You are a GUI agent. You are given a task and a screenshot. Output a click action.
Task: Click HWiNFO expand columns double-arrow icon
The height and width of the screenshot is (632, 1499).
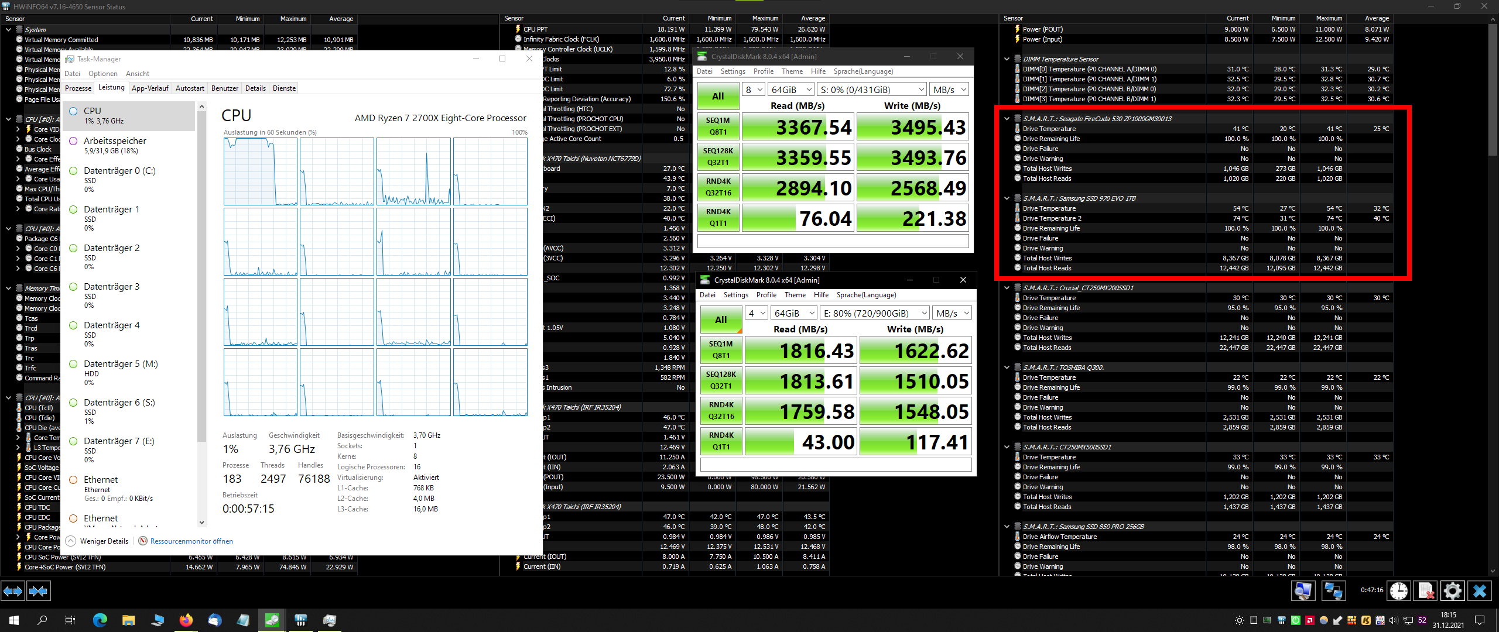coord(13,591)
